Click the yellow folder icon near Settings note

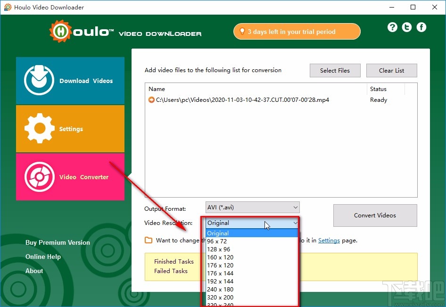pyautogui.click(x=149, y=240)
